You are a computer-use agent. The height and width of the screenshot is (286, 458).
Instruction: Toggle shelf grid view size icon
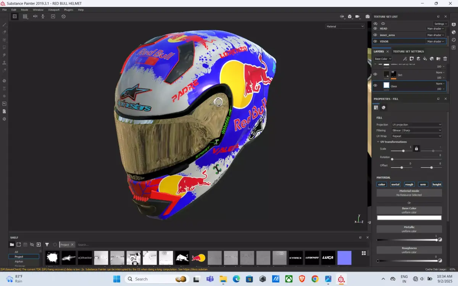click(364, 253)
